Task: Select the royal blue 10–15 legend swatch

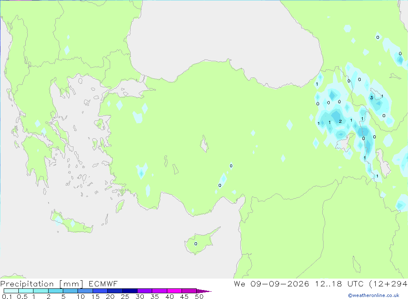Action: 85,291
